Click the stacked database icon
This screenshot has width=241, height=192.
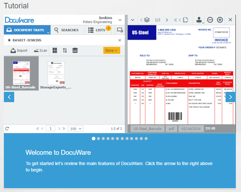click(75, 50)
